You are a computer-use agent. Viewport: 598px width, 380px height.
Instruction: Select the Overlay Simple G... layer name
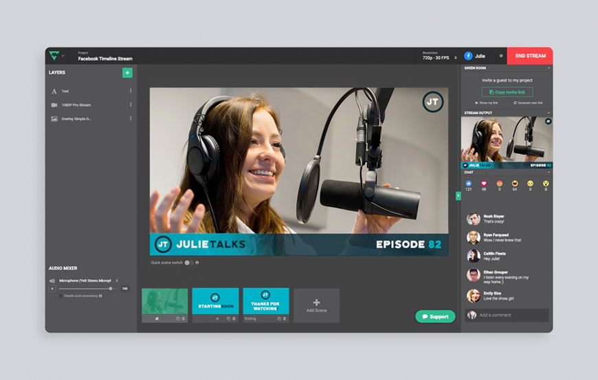pyautogui.click(x=76, y=119)
